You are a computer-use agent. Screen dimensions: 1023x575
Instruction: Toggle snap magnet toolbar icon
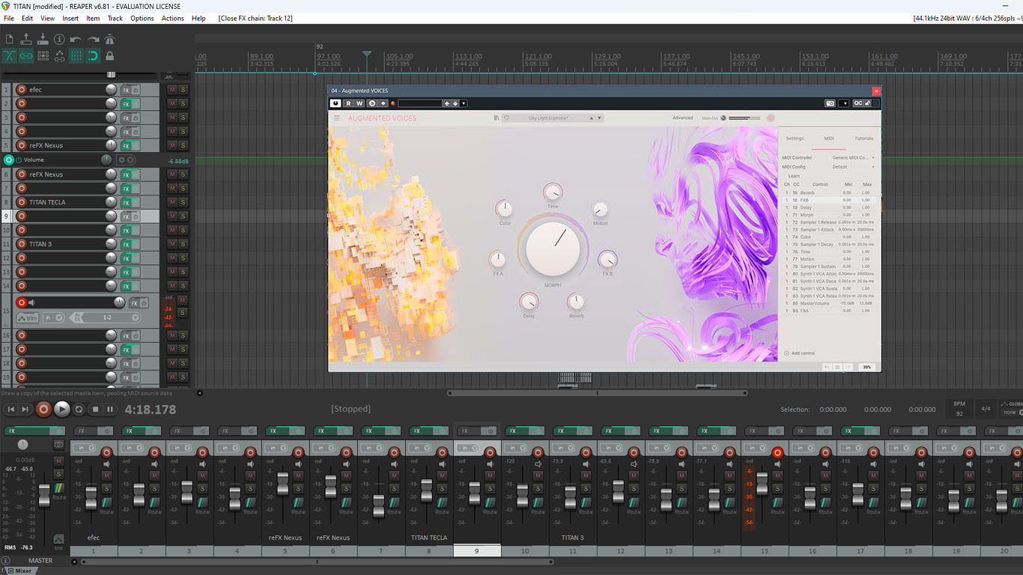click(93, 55)
